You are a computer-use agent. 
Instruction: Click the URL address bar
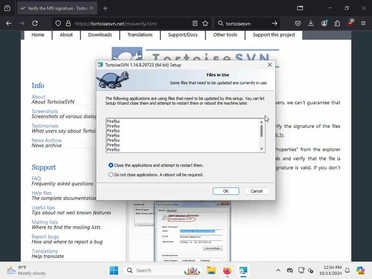132,24
